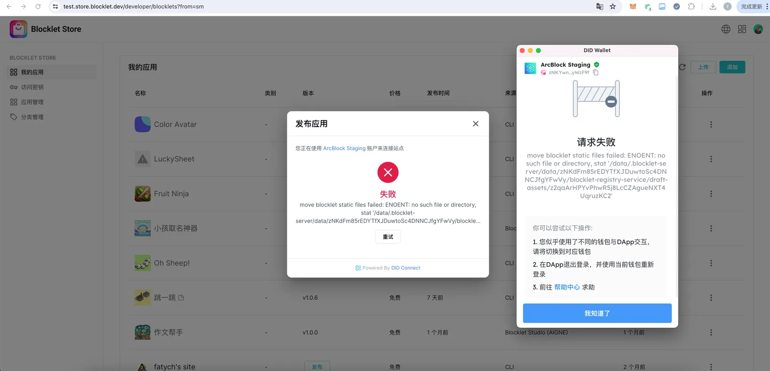Open the MetaMask fox extension
Image resolution: width=770 pixels, height=371 pixels.
633,7
